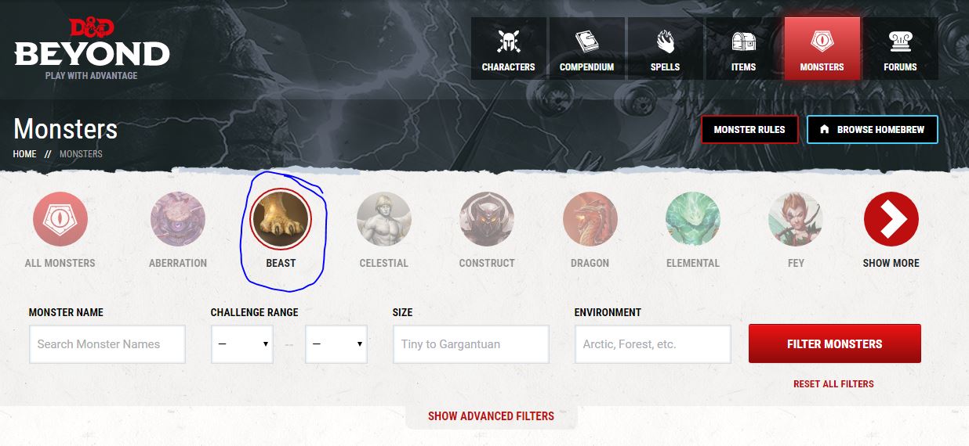Choose the Elemental monster type icon
Viewport: 969px width, 446px height.
pos(693,219)
